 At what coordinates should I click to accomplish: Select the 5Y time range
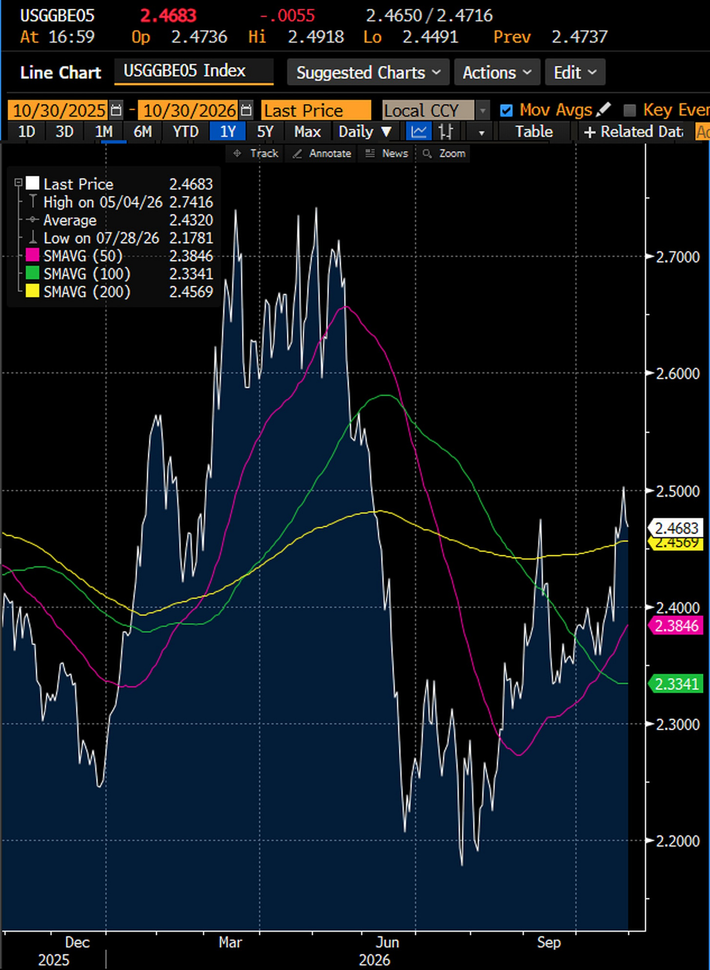point(265,132)
